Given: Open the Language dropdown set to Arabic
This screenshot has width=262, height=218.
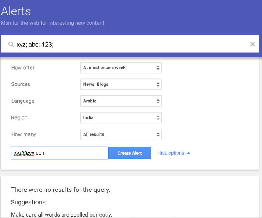Looking at the screenshot, I should click(x=121, y=101).
